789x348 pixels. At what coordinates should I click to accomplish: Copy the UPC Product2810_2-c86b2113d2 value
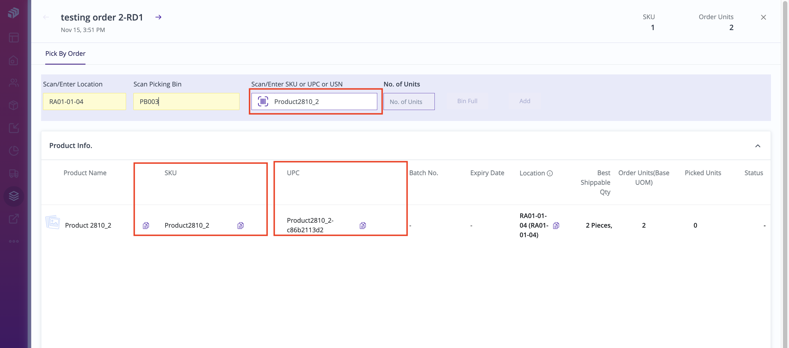(x=363, y=225)
